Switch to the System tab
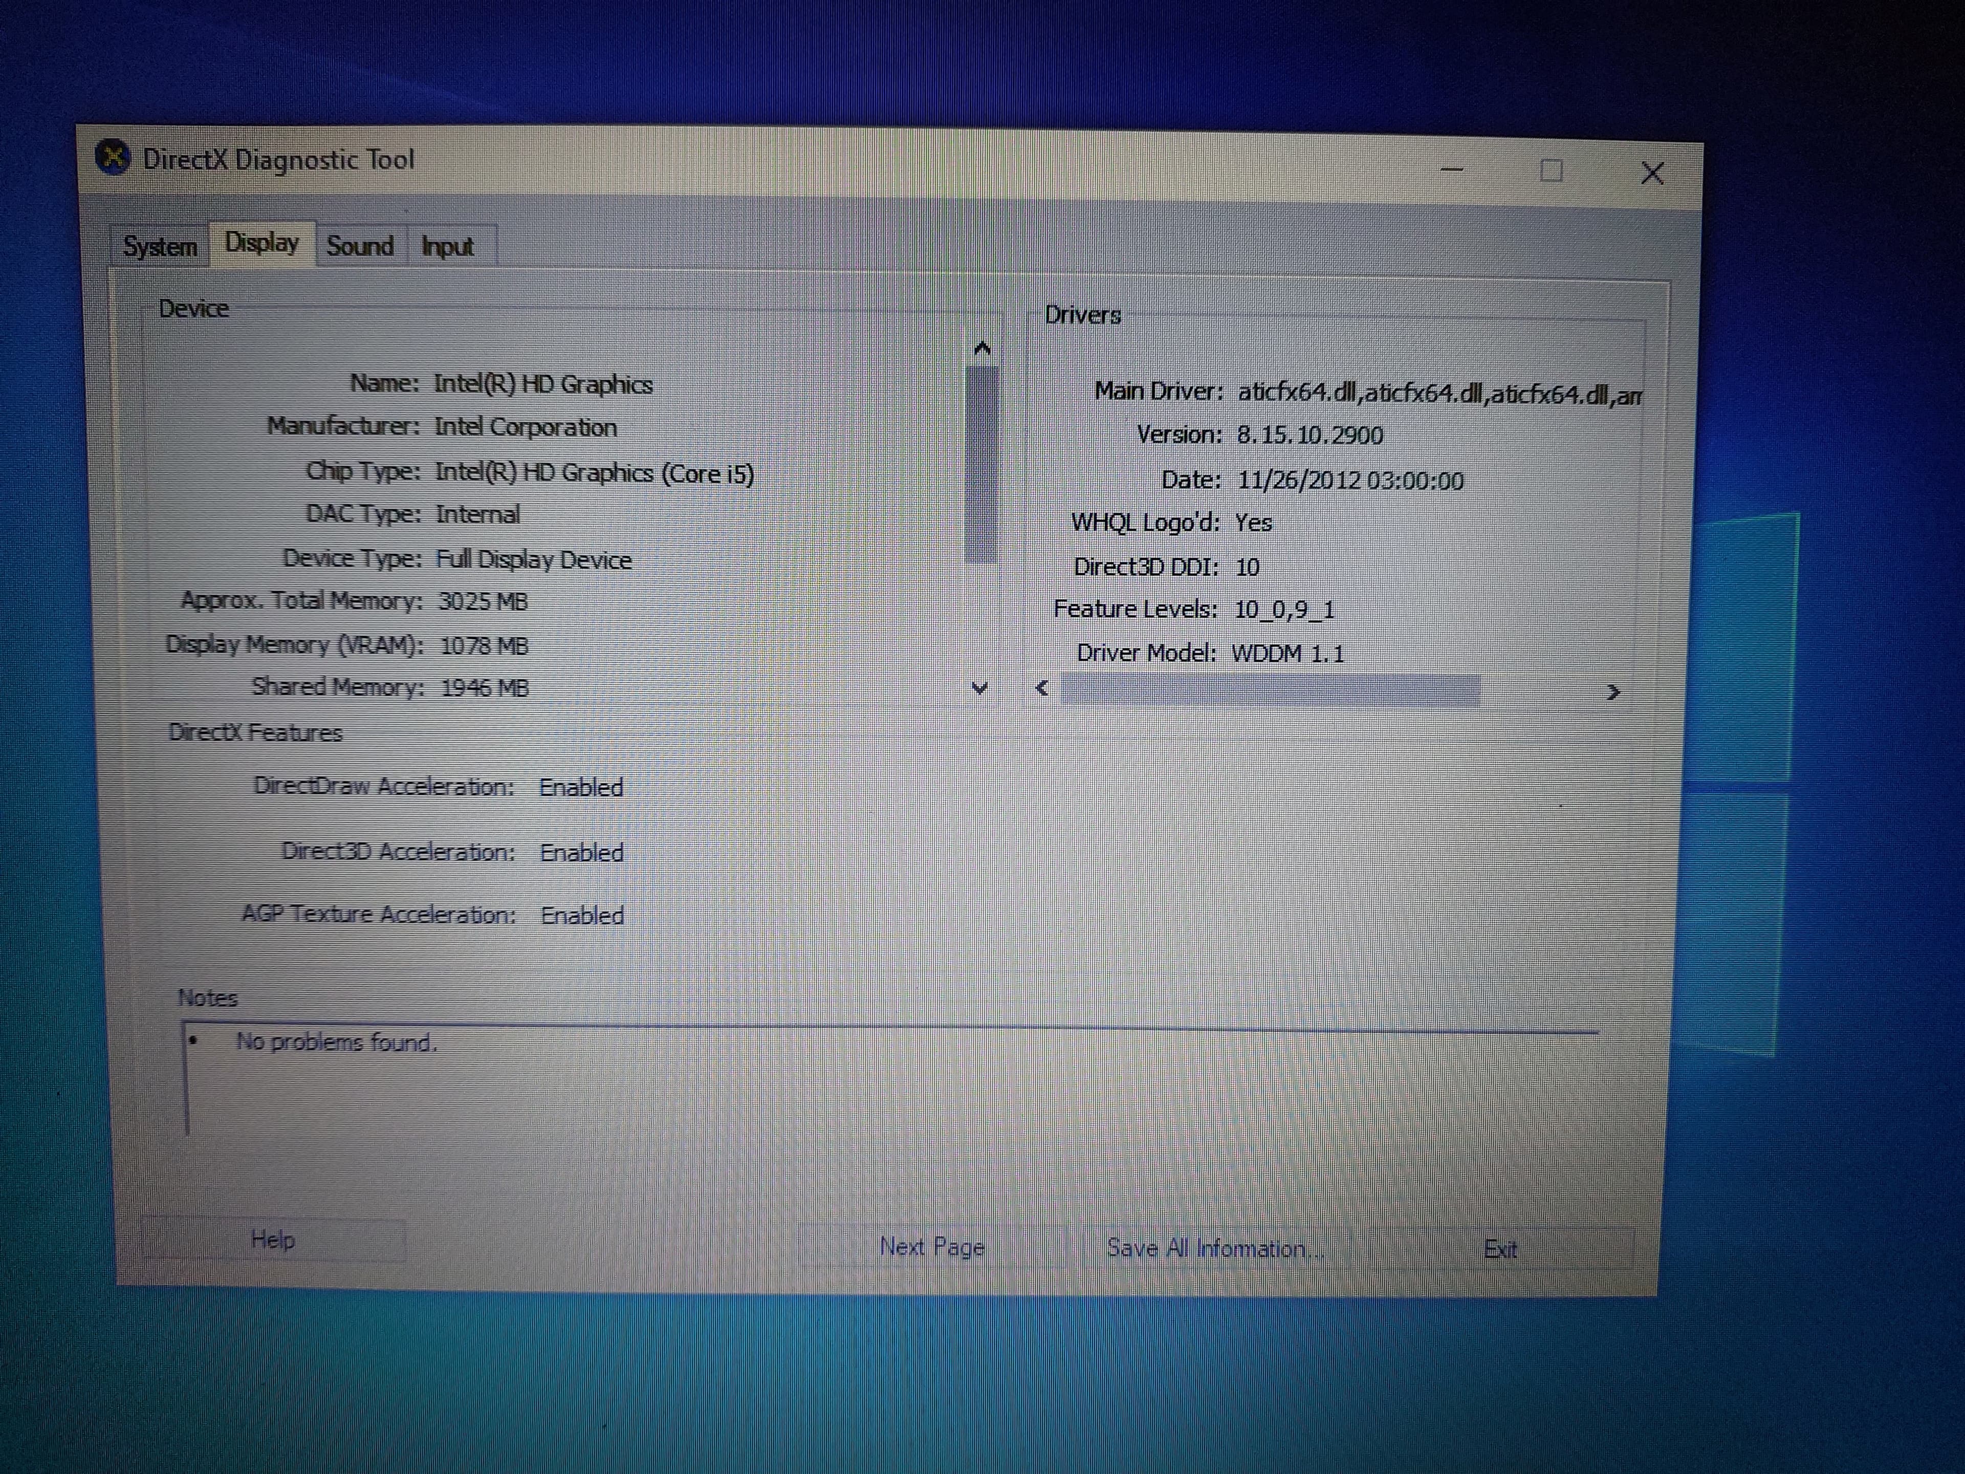1965x1474 pixels. click(160, 246)
